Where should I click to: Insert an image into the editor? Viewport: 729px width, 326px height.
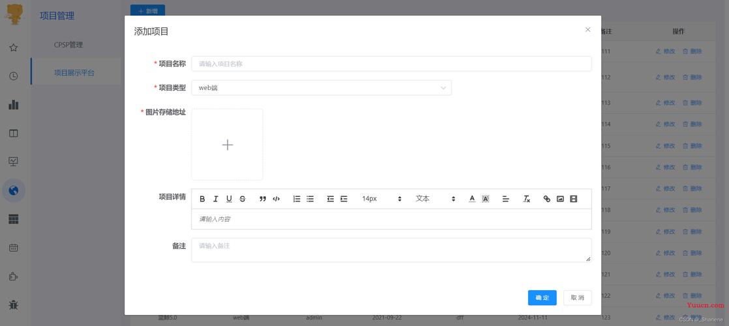(x=560, y=199)
